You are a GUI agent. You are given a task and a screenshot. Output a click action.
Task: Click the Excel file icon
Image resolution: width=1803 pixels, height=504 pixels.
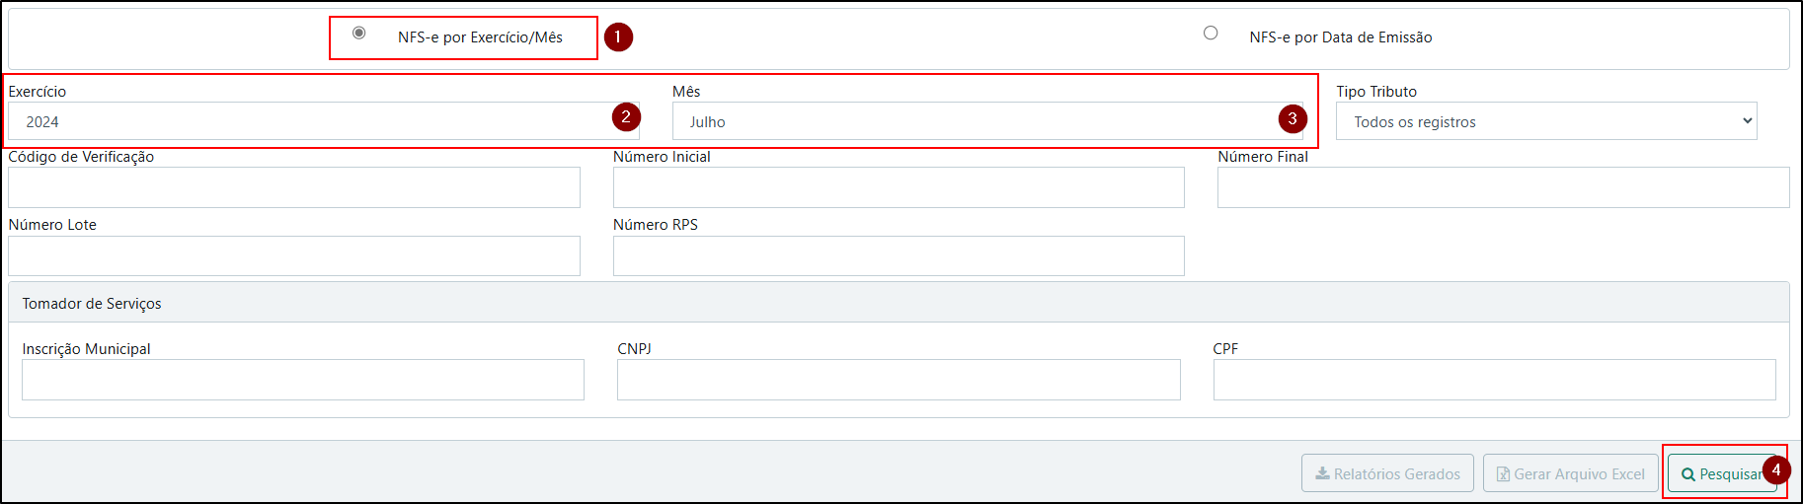1503,474
